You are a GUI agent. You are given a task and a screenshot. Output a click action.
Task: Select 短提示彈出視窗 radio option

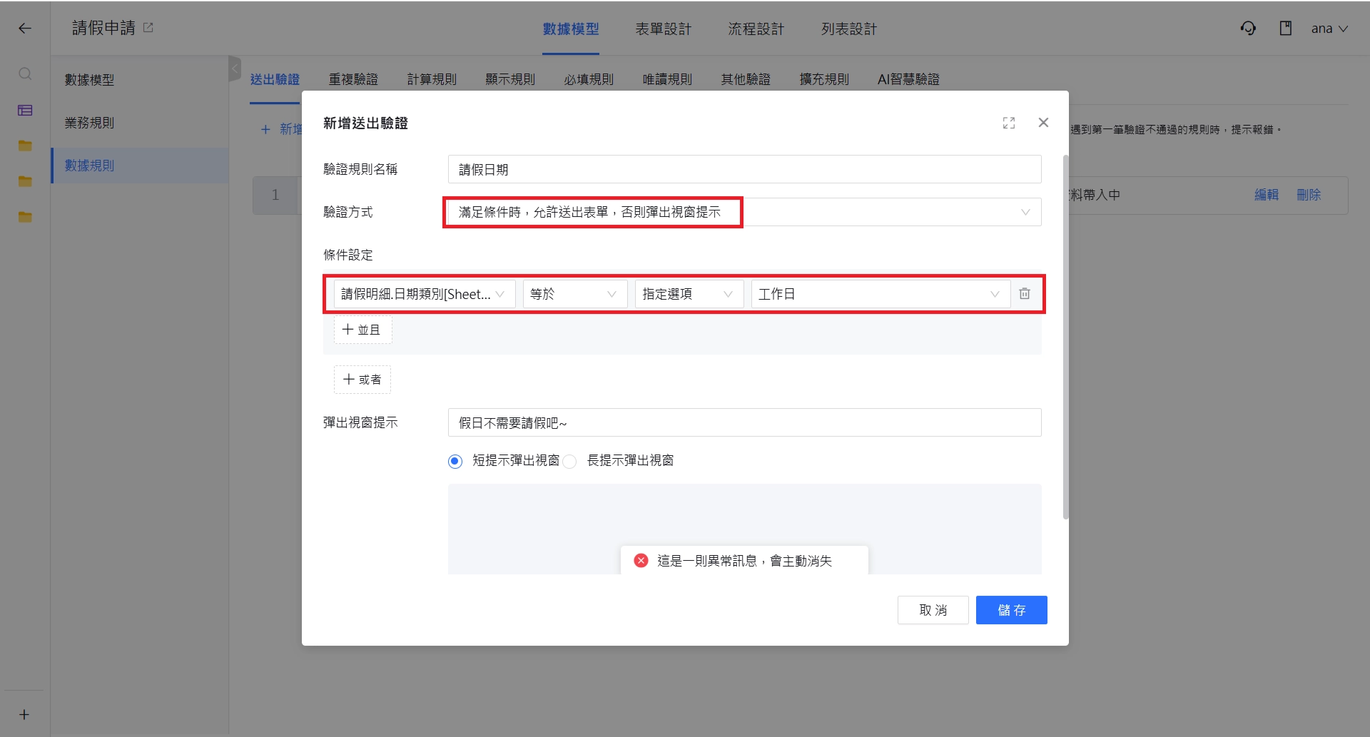coord(455,462)
